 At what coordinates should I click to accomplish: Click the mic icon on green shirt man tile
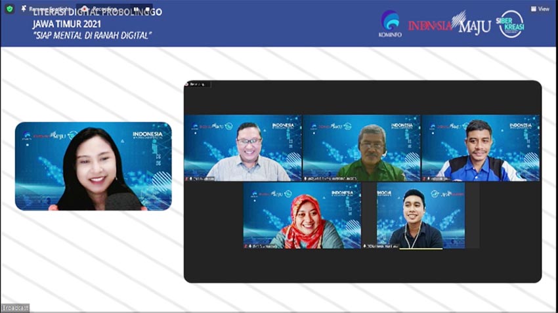305,178
